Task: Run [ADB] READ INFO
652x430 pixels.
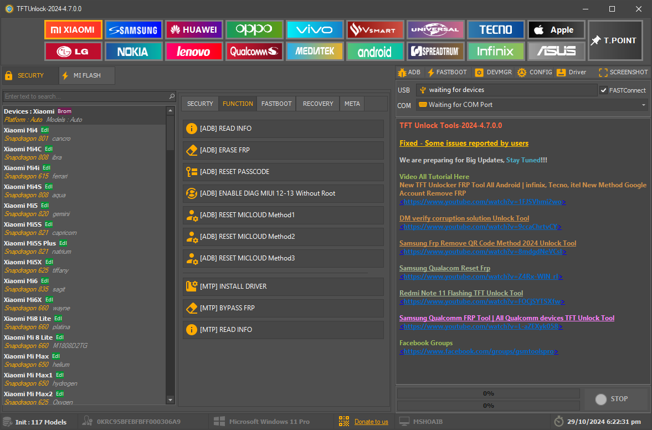Action: pyautogui.click(x=283, y=129)
